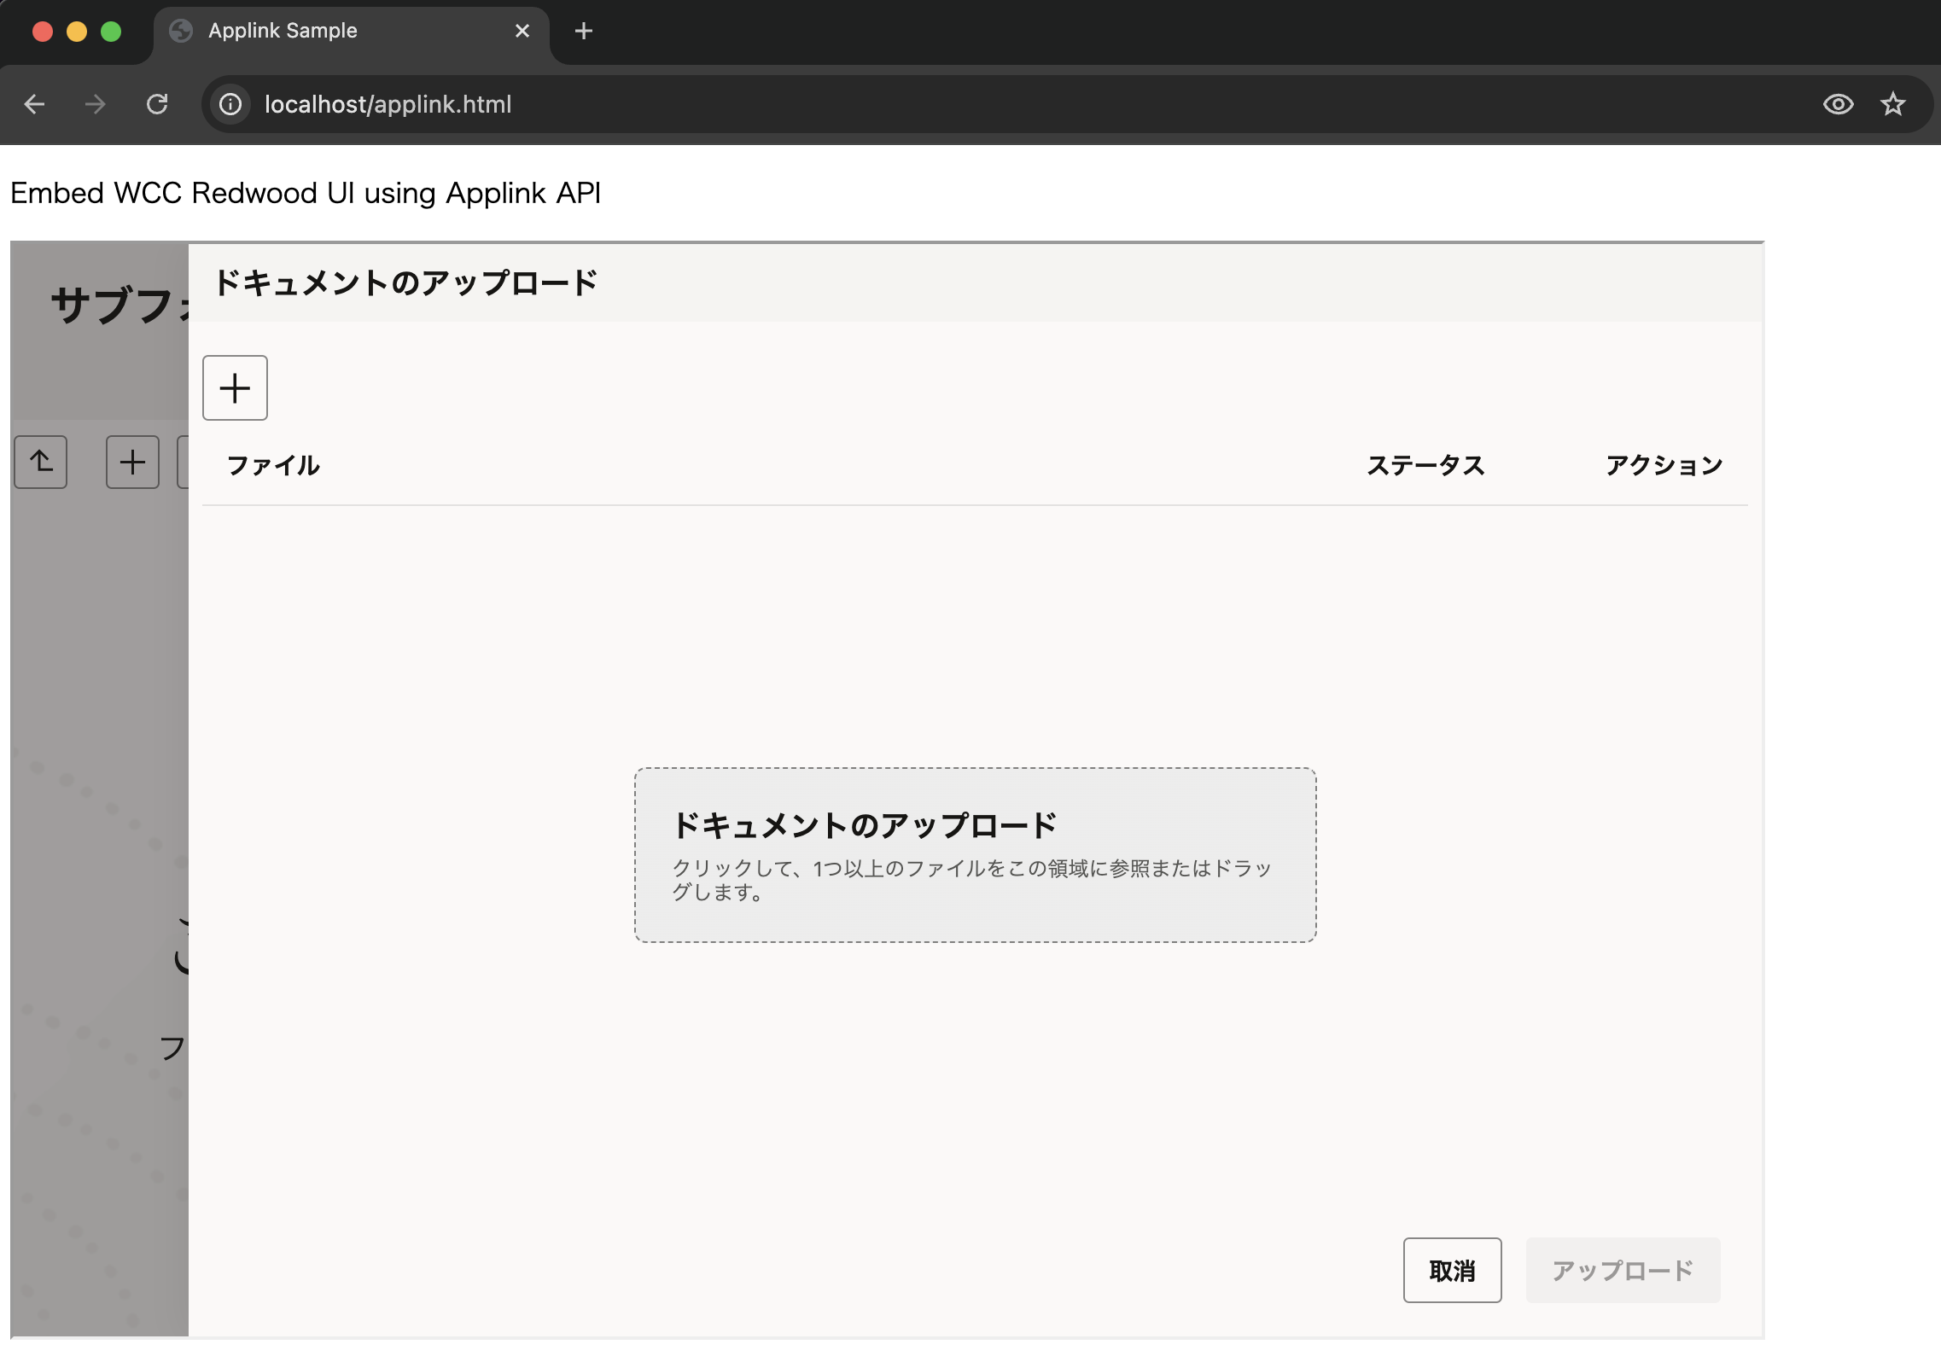
Task: Reload the page
Action: (157, 104)
